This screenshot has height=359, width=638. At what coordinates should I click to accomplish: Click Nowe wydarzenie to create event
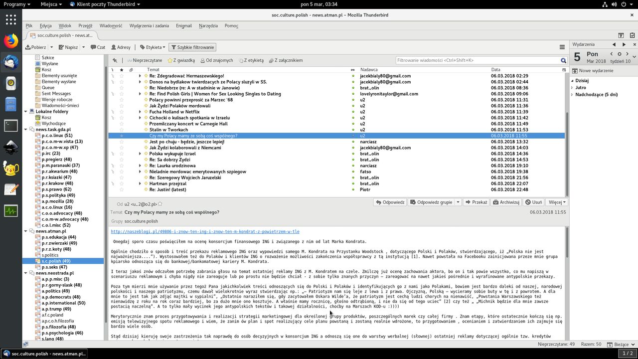point(593,70)
